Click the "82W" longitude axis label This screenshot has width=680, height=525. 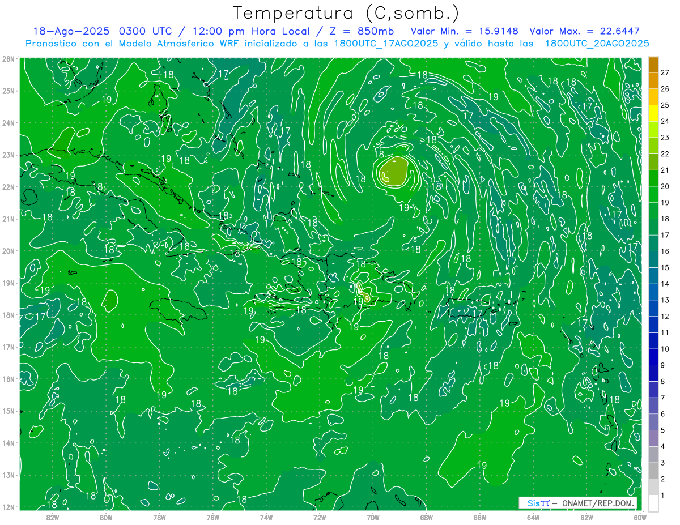coord(53,517)
